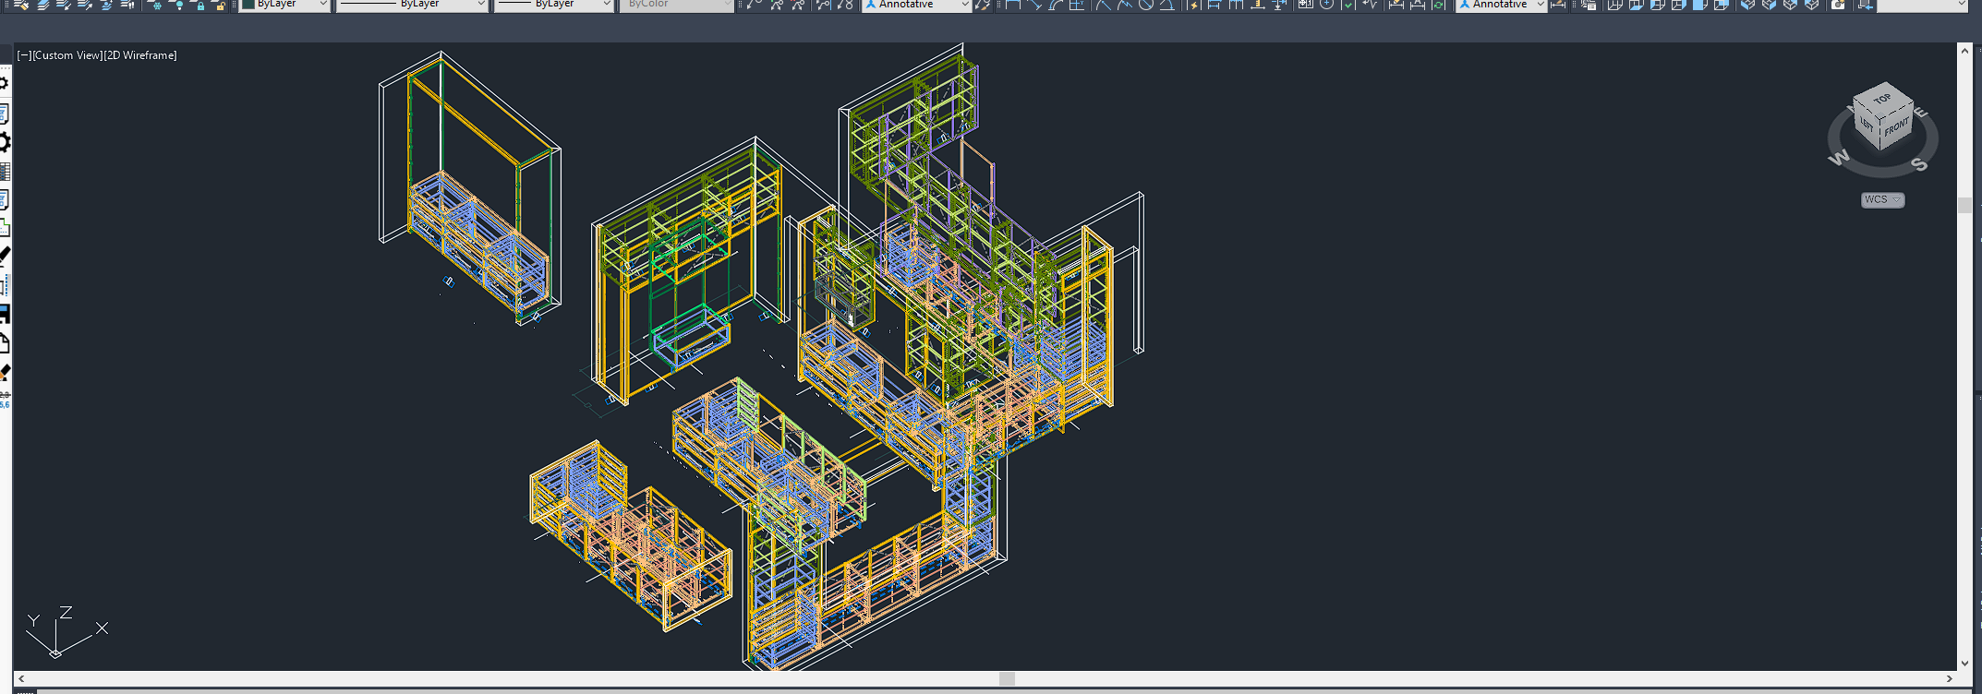Click the TOP face of the ViewCube
This screenshot has width=1982, height=694.
[x=1882, y=98]
